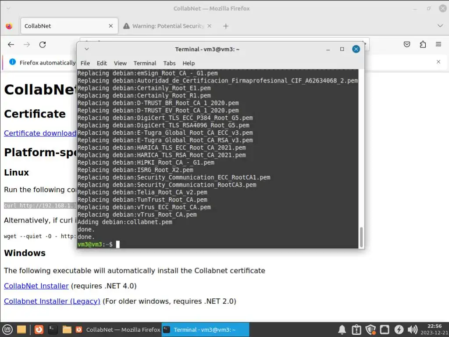Open the terminal Tabs menu
449x337 pixels.
(169, 63)
